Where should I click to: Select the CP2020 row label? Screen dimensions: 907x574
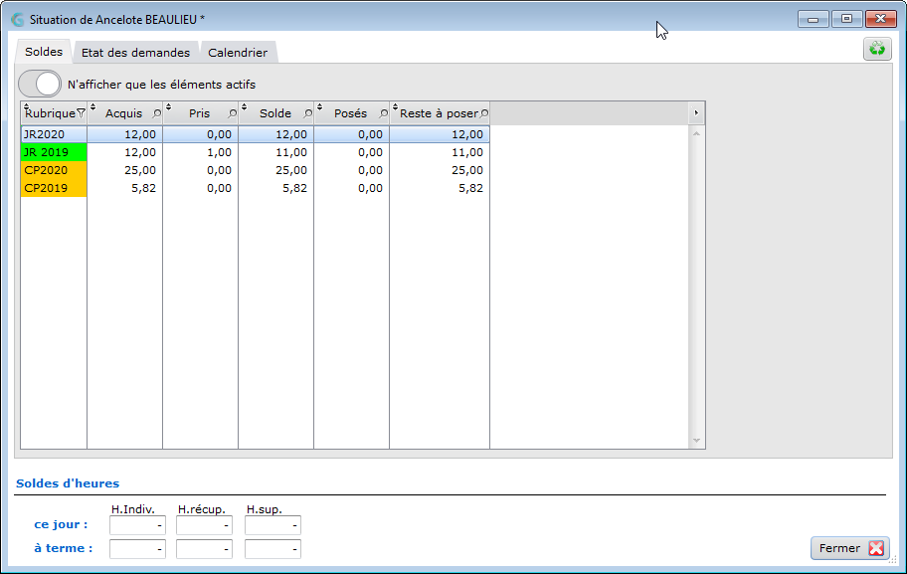tap(54, 170)
